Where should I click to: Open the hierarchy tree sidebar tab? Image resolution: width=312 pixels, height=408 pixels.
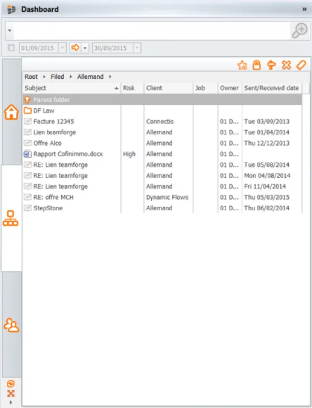point(10,218)
